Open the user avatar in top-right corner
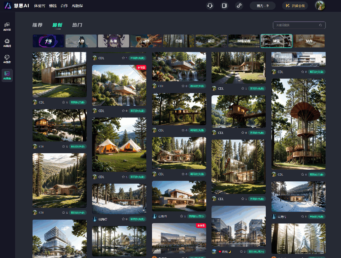The height and width of the screenshot is (258, 341). pyautogui.click(x=320, y=6)
